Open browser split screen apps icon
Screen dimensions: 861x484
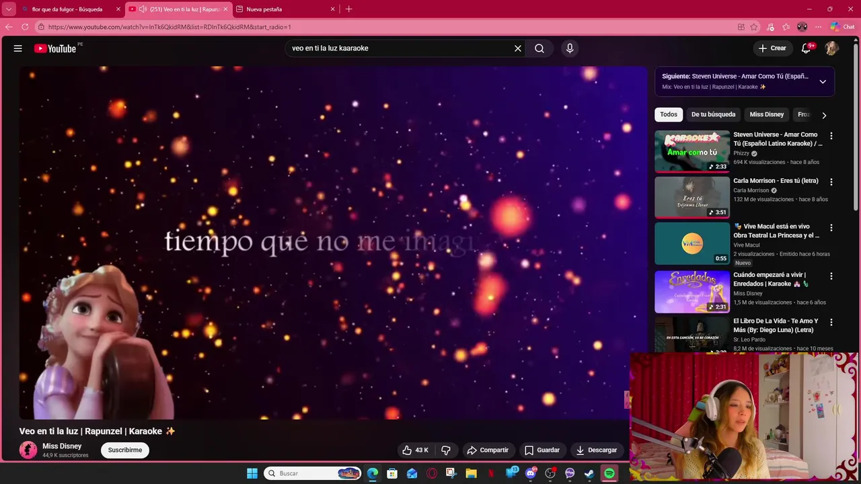pyautogui.click(x=741, y=27)
